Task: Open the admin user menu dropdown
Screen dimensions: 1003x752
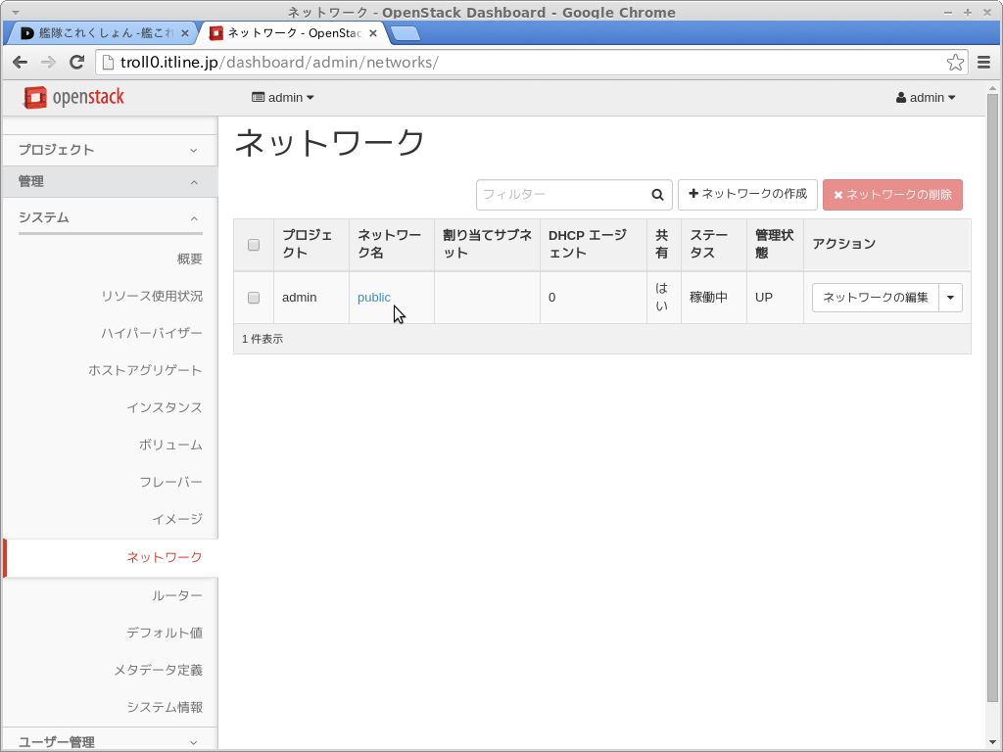Action: click(926, 98)
